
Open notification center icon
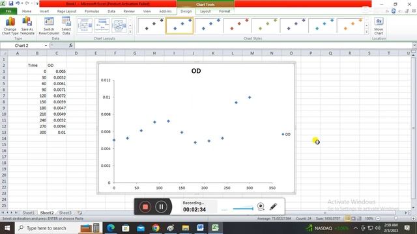click(x=407, y=228)
